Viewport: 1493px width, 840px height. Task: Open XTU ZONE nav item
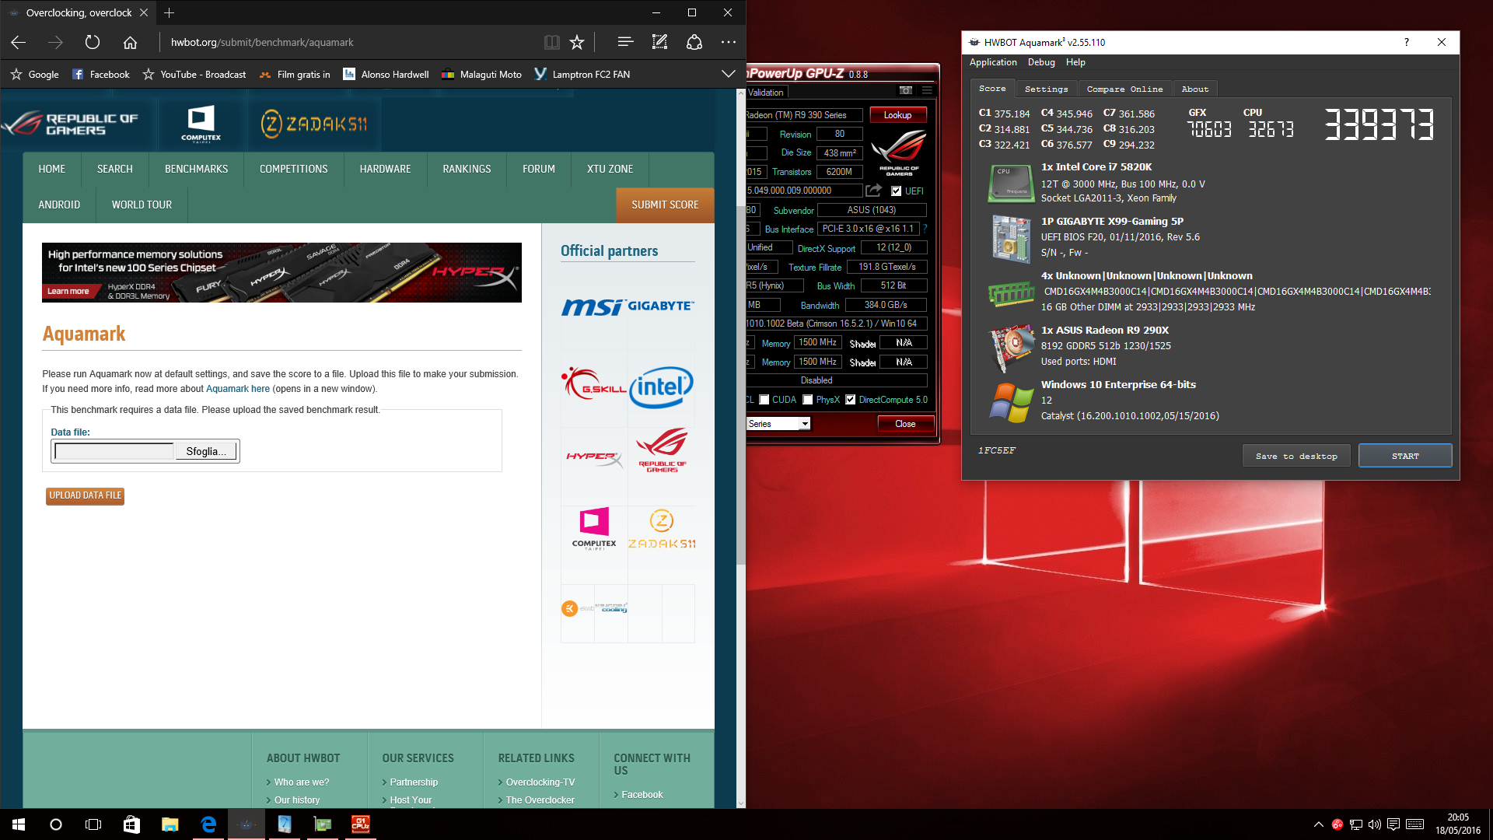pos(610,169)
